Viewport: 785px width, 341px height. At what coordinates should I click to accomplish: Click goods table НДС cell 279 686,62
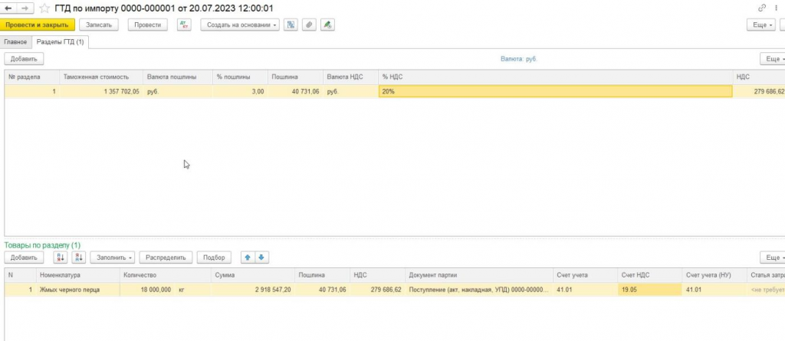[x=377, y=290]
